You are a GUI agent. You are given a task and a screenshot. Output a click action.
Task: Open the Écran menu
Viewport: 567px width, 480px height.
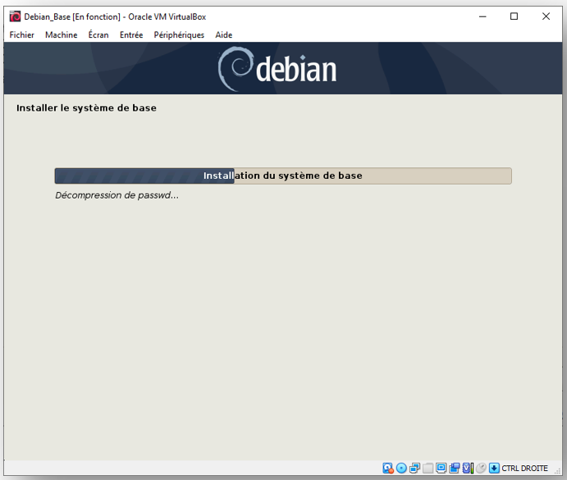pos(98,35)
